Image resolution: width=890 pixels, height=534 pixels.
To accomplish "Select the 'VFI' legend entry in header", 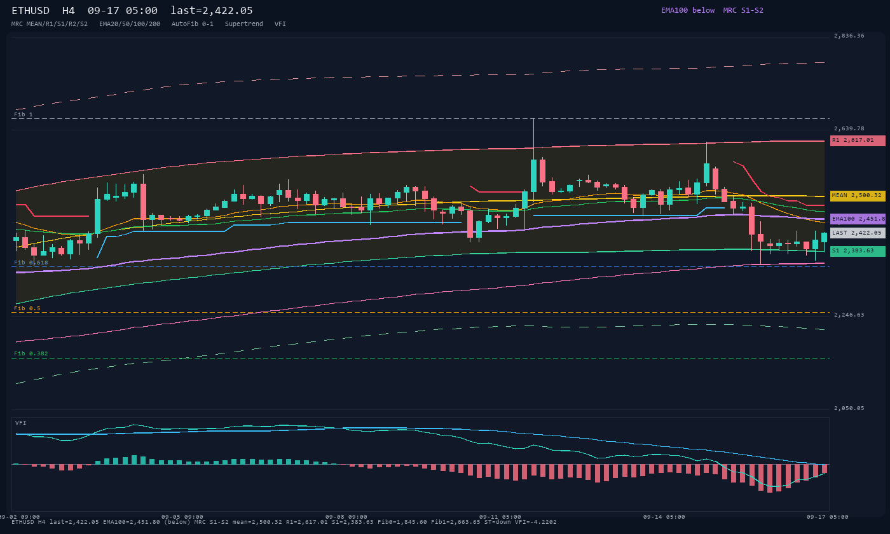I will pos(280,24).
